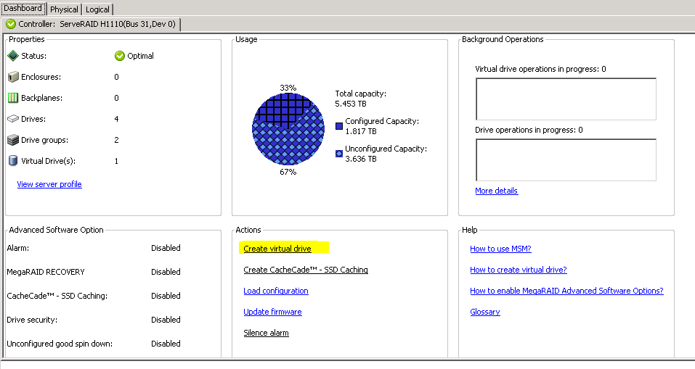Open Create CacheCade SSD Caching link
The height and width of the screenshot is (369, 695).
point(306,270)
